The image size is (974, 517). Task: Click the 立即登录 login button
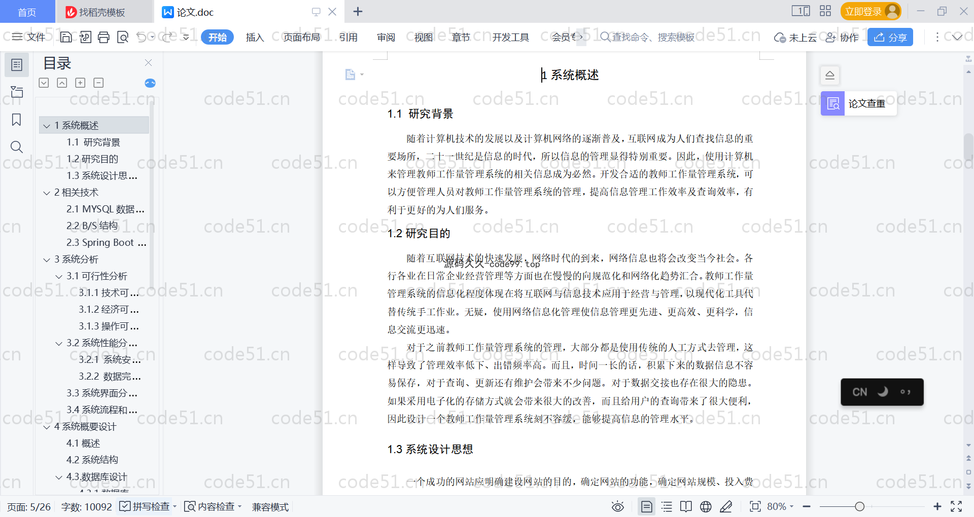[871, 11]
